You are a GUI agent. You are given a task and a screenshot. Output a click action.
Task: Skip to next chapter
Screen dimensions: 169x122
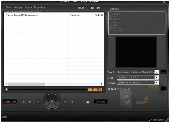pos(73,102)
